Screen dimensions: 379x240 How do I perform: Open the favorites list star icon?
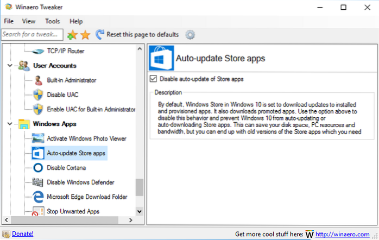85,35
